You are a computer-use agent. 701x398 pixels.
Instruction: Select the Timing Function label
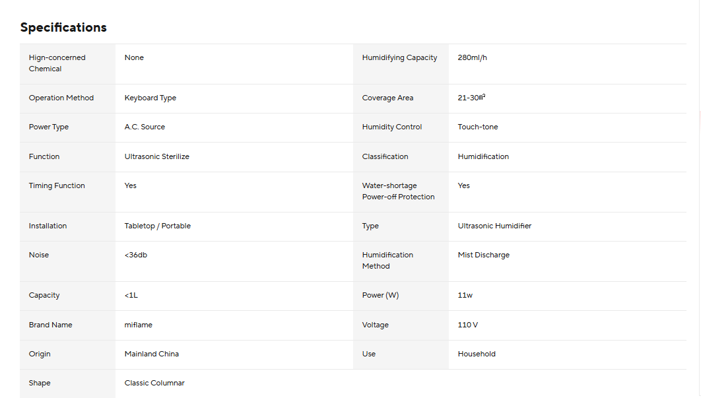click(x=57, y=185)
